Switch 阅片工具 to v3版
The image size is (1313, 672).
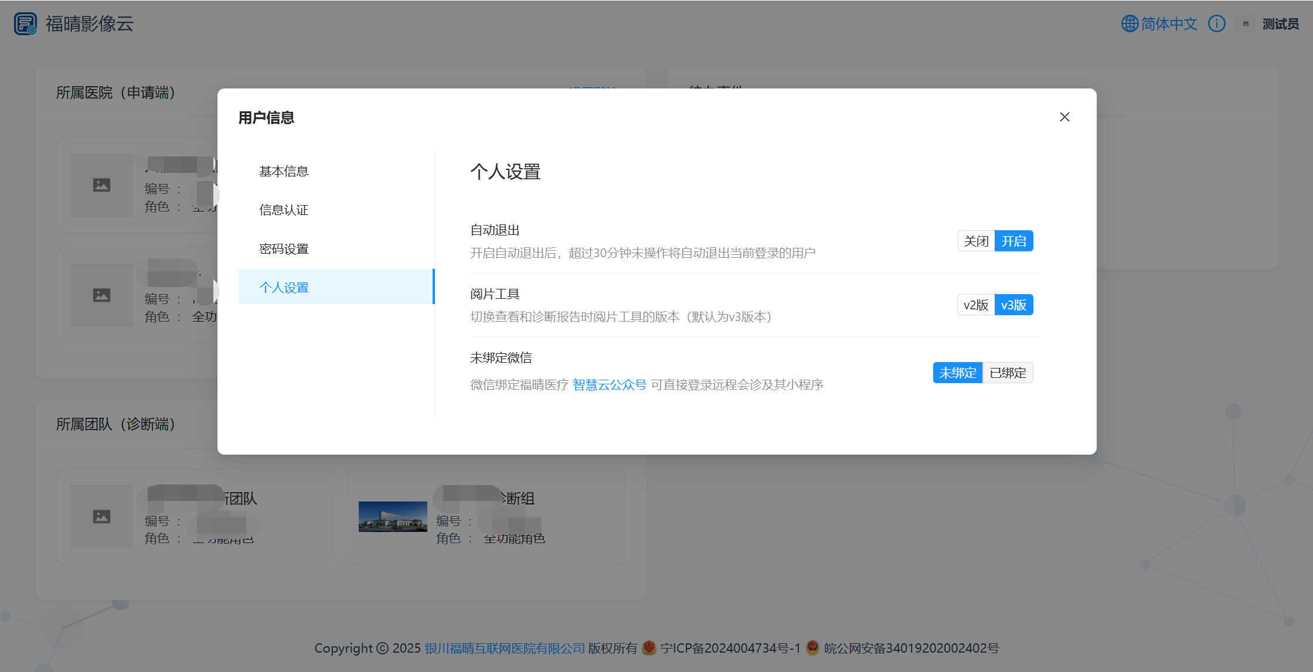(1013, 305)
